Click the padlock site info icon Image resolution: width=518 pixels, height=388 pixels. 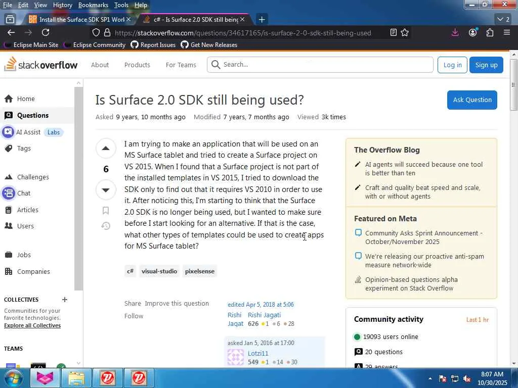pos(107,32)
